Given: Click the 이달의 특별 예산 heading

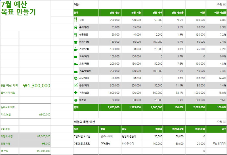Looking at the screenshot, I should click(x=84, y=122).
